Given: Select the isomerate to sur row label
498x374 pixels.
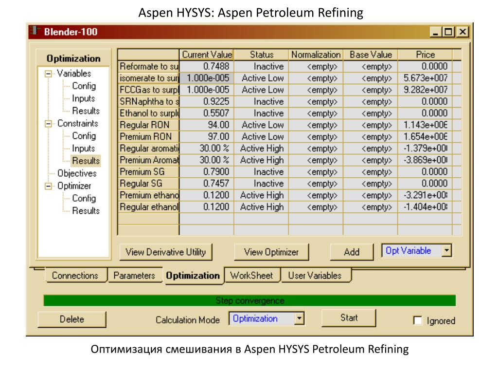Looking at the screenshot, I should pos(149,78).
